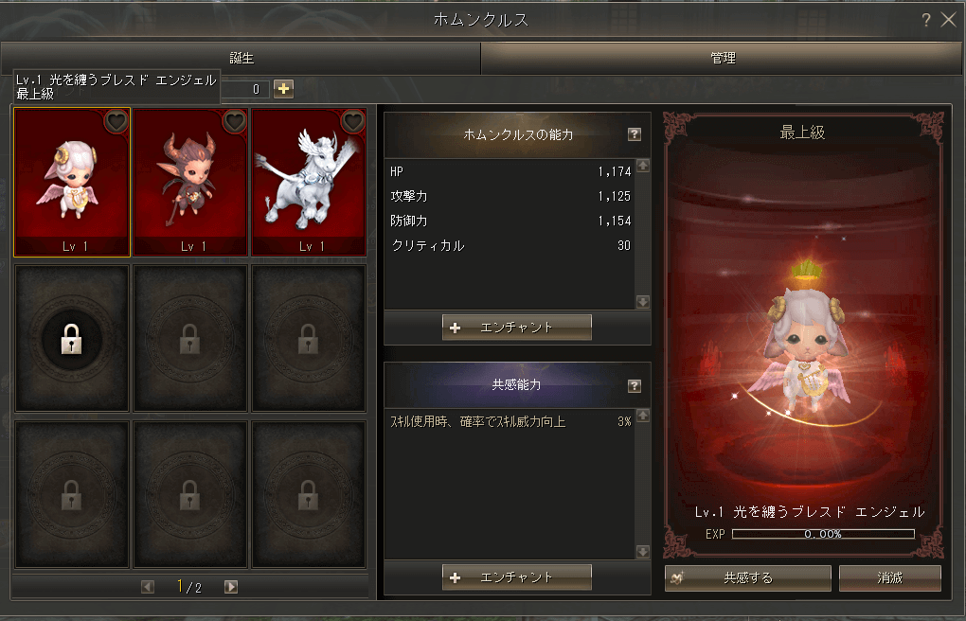Click down arrow of the 共感能力 scrollbar
The width and height of the screenshot is (966, 621).
(x=642, y=551)
